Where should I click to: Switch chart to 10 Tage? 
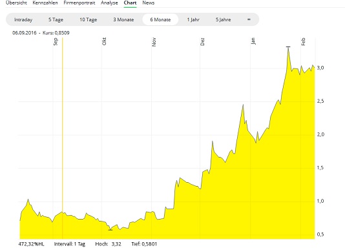pyautogui.click(x=89, y=19)
